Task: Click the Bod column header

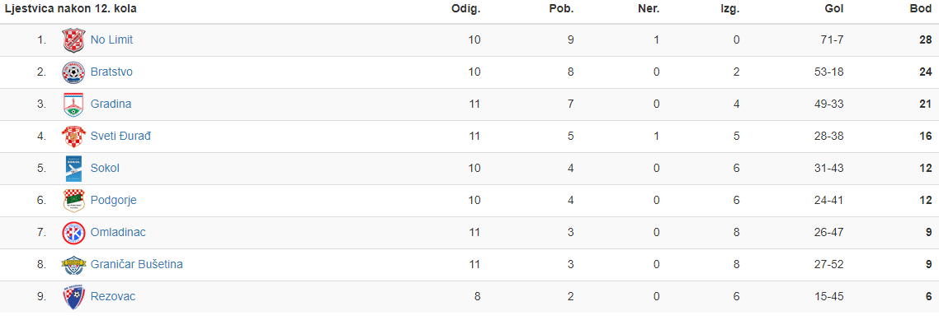Action: click(x=921, y=9)
